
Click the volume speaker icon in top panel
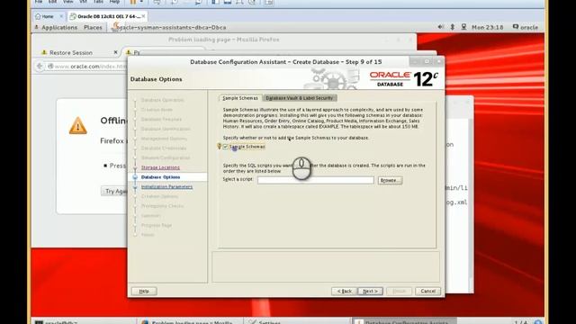coord(440,27)
